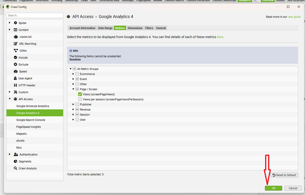Click the Spider gear icon
Image resolution: width=305 pixels, height=195 pixels.
15,23
